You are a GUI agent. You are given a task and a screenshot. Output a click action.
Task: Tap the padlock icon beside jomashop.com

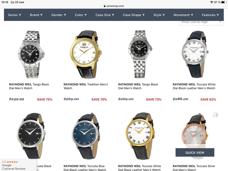[x=105, y=6]
